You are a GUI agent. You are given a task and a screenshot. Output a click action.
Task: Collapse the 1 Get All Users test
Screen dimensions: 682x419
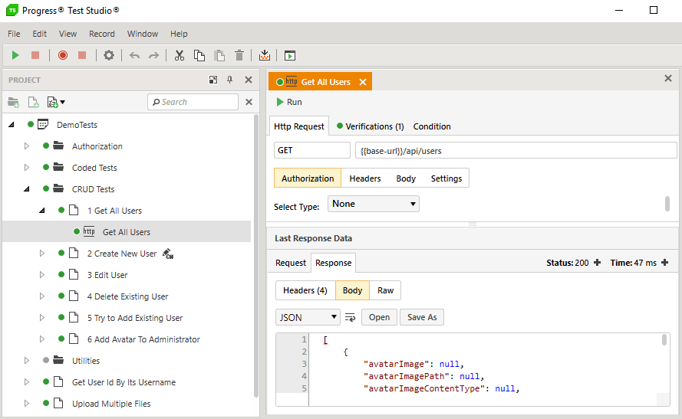click(41, 211)
